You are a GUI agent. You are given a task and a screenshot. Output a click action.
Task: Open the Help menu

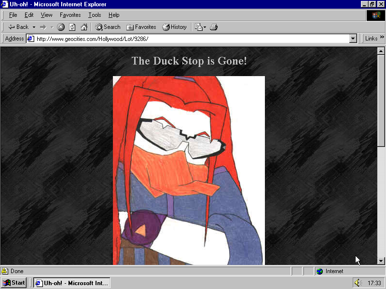pos(114,15)
